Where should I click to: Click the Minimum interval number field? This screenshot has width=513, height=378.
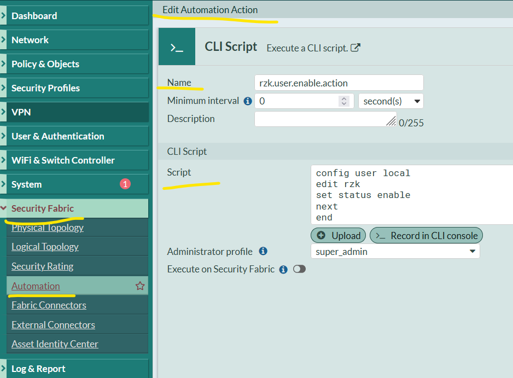click(x=304, y=101)
